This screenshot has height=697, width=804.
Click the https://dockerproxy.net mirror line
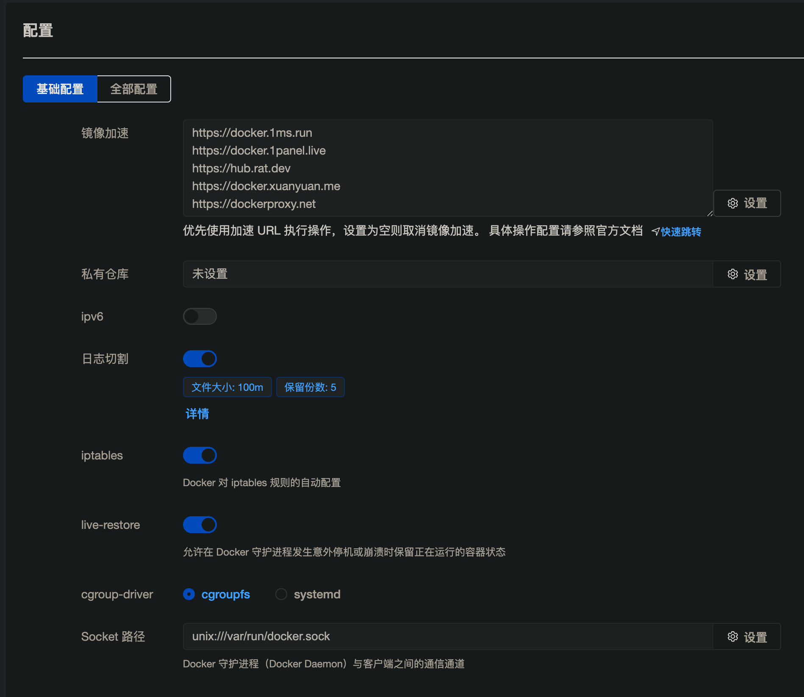tap(254, 204)
